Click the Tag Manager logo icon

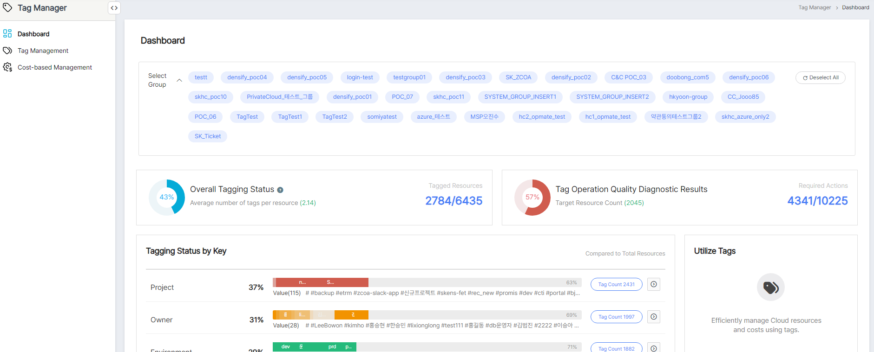pos(7,7)
